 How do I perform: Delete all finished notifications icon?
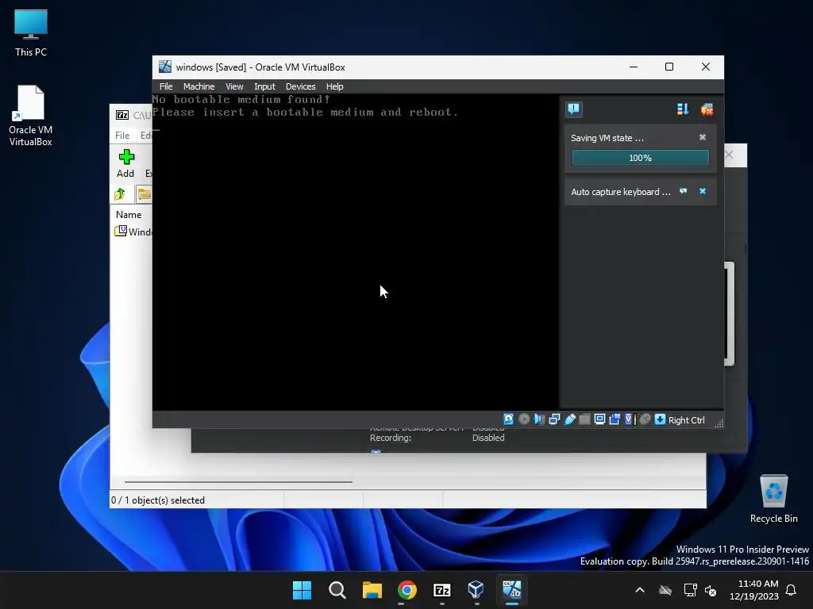click(707, 109)
